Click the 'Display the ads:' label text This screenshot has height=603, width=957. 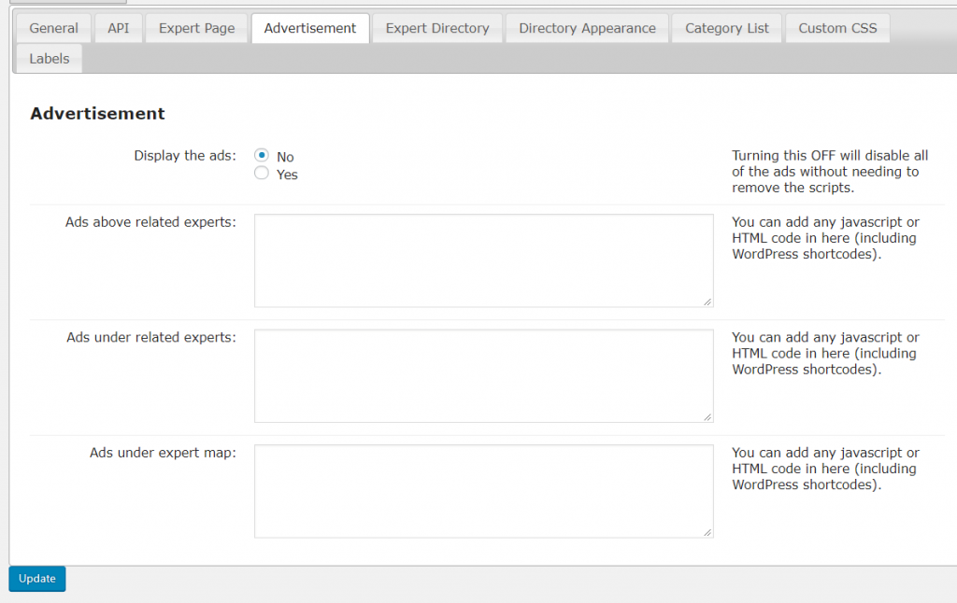tap(184, 156)
